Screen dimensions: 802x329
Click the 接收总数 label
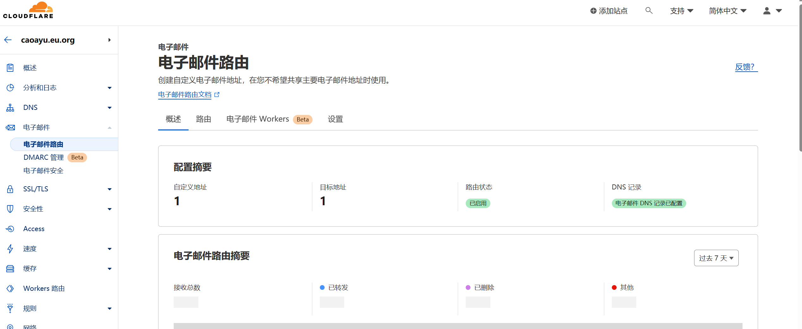pos(187,287)
